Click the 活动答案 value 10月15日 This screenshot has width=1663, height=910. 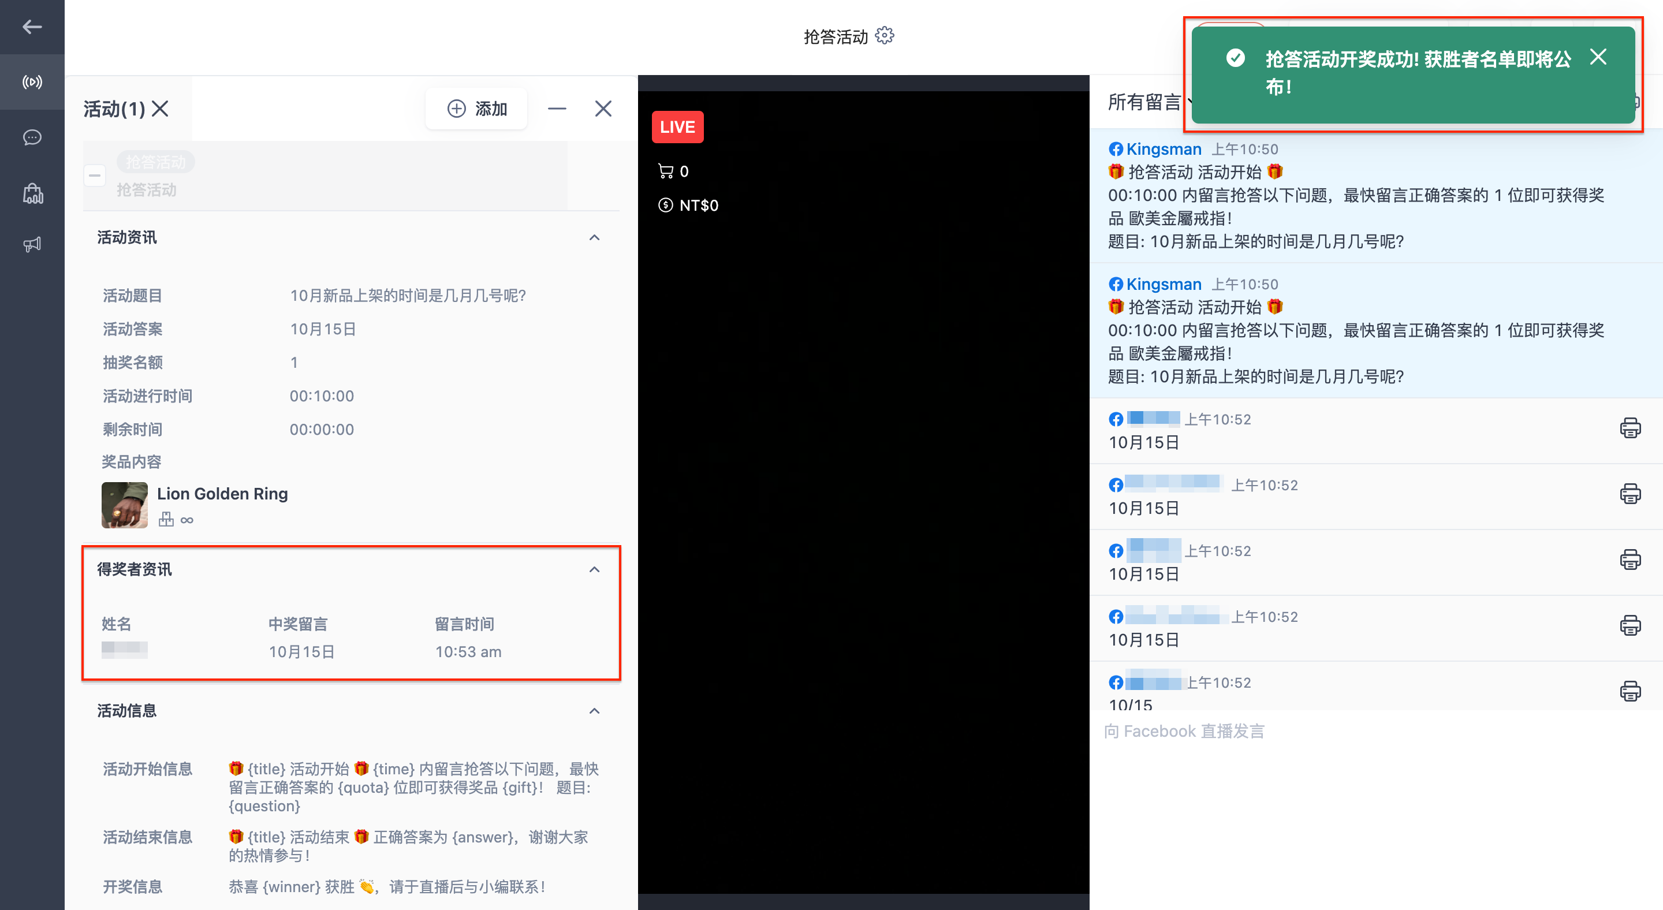(323, 329)
